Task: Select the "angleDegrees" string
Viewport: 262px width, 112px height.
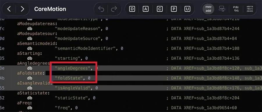Action: click(x=72, y=68)
